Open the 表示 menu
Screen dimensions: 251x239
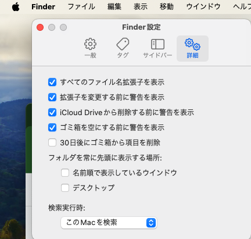(141, 7)
